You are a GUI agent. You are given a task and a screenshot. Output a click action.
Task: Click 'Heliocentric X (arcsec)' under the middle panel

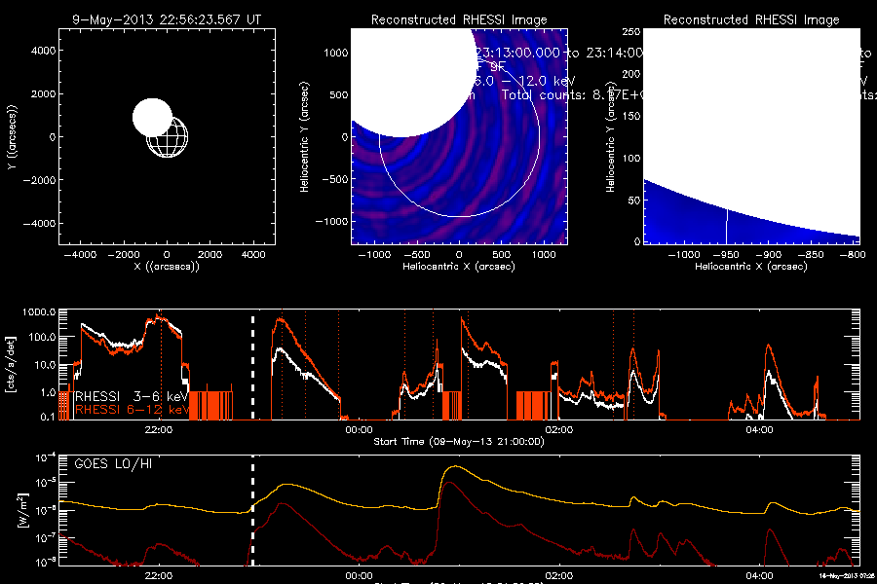[459, 267]
